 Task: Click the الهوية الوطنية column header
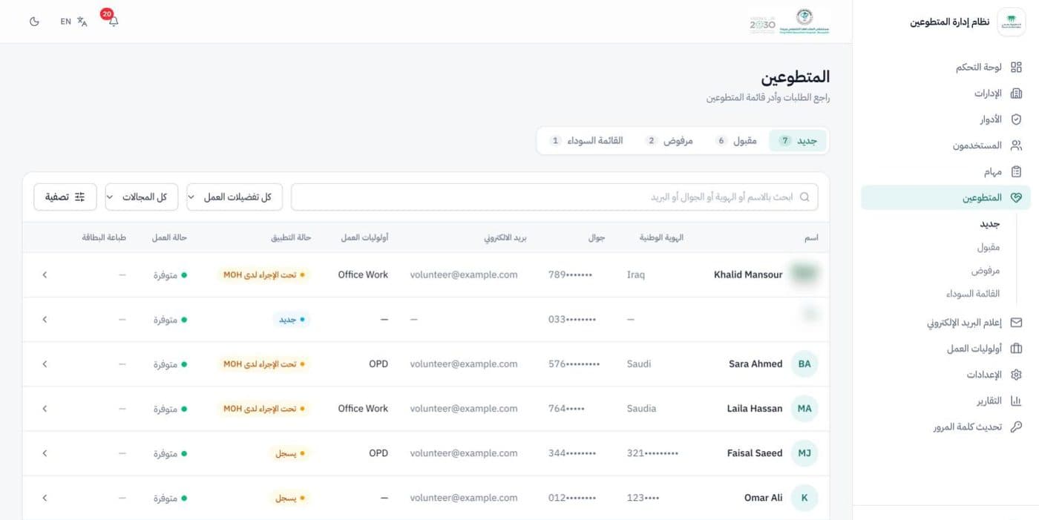(x=661, y=237)
